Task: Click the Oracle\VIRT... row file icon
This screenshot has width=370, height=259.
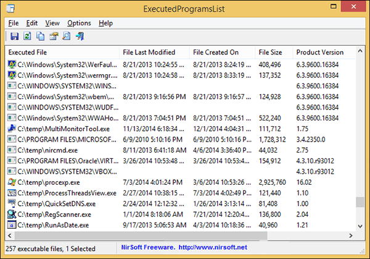Action: 12,161
